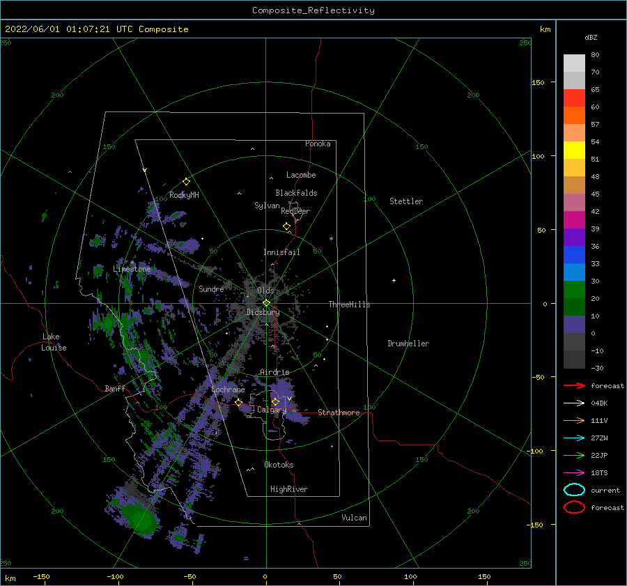Click the cyan current ellipse legend icon
Viewport: 627px width, 586px height.
click(574, 490)
